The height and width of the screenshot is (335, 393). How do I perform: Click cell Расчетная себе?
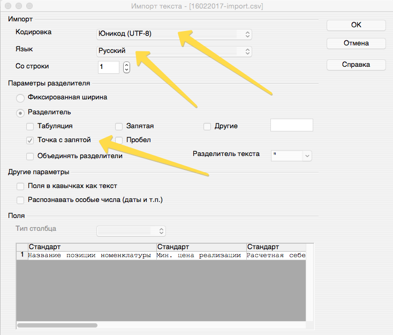coord(276,255)
